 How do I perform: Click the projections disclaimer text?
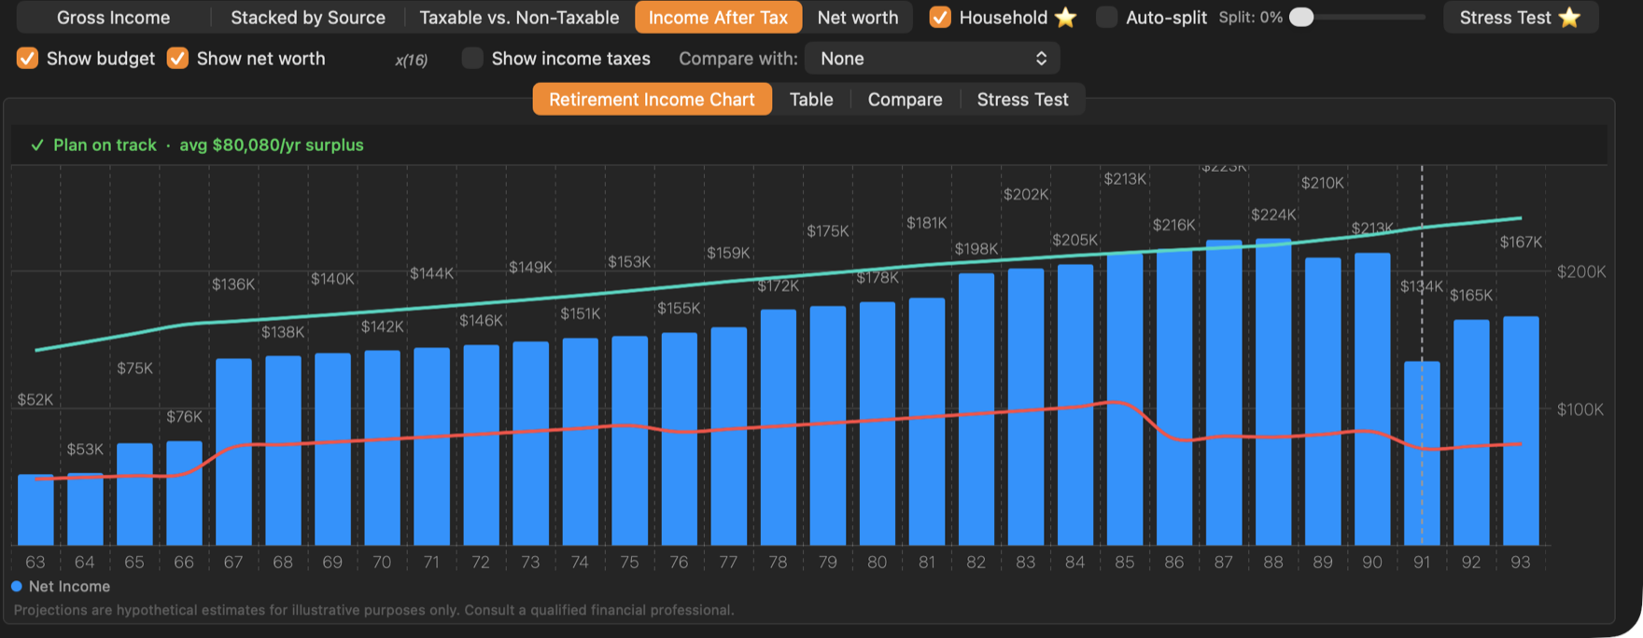coord(373,610)
